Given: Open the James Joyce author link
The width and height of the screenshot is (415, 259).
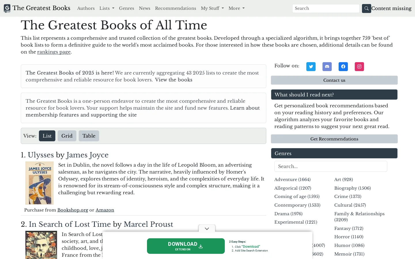Looking at the screenshot, I should [x=87, y=155].
